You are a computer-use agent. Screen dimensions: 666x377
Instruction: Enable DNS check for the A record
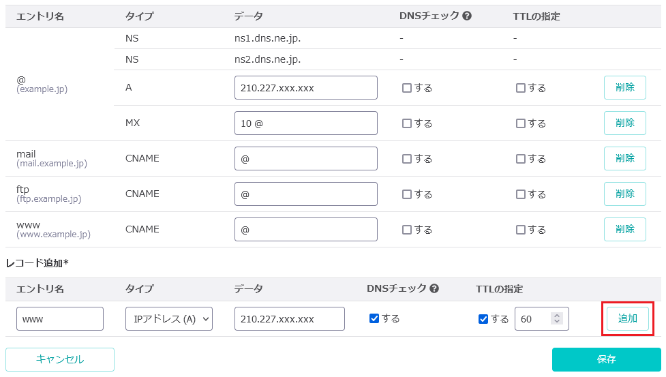(x=407, y=88)
